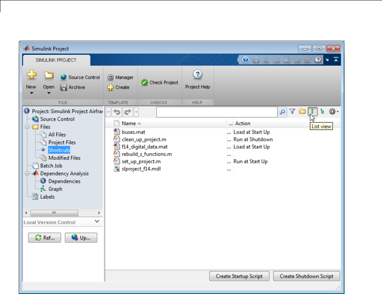Select Shortcuts in the tree
Viewport: 382px width, 294px height.
[59, 150]
